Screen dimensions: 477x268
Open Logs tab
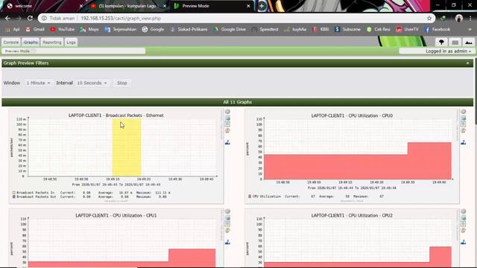pos(71,42)
